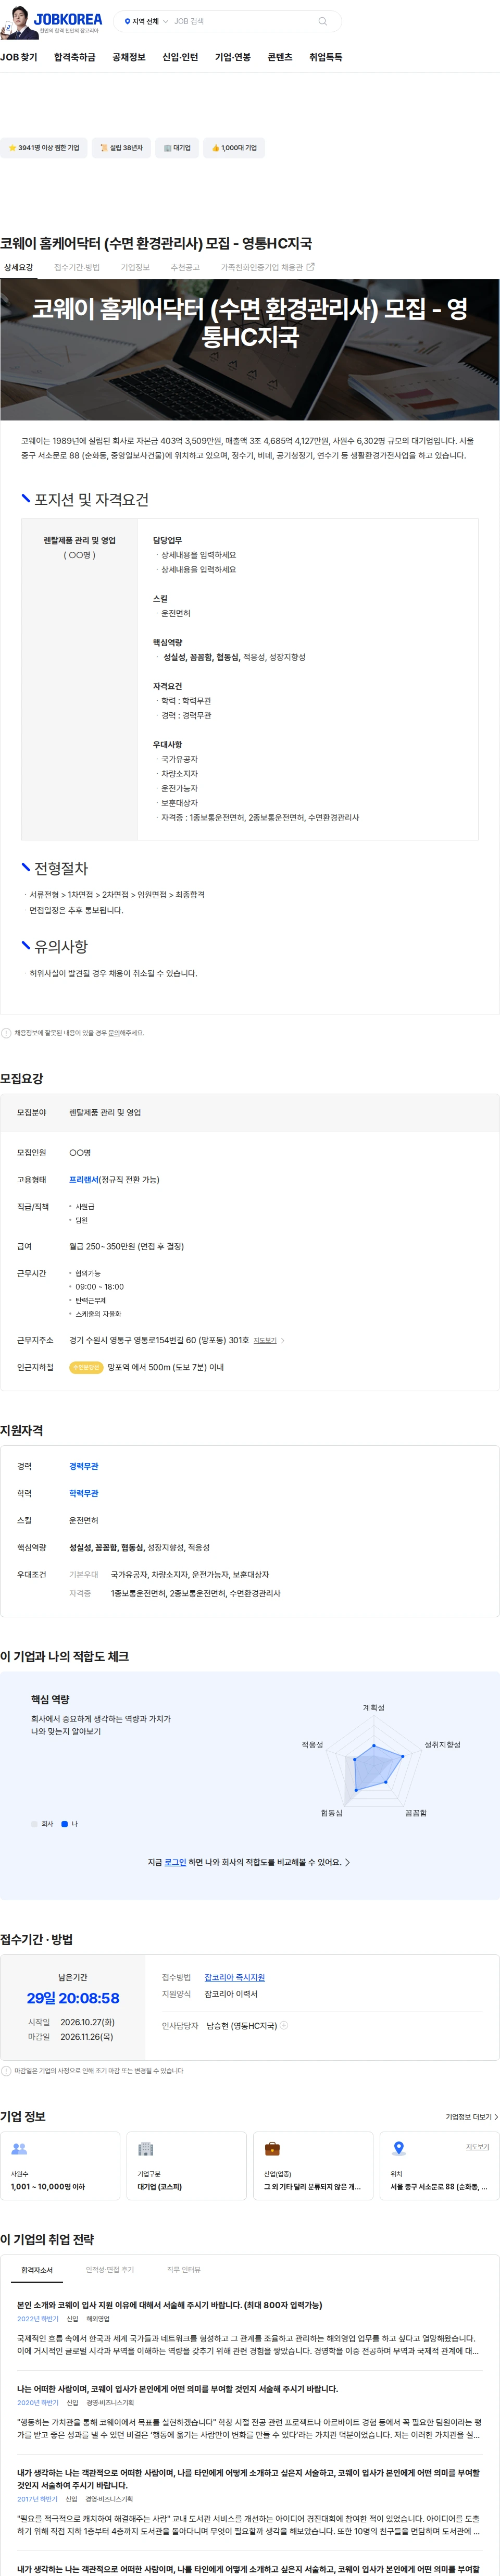
Task: Switch to the 추천공고 tab
Action: 185,268
